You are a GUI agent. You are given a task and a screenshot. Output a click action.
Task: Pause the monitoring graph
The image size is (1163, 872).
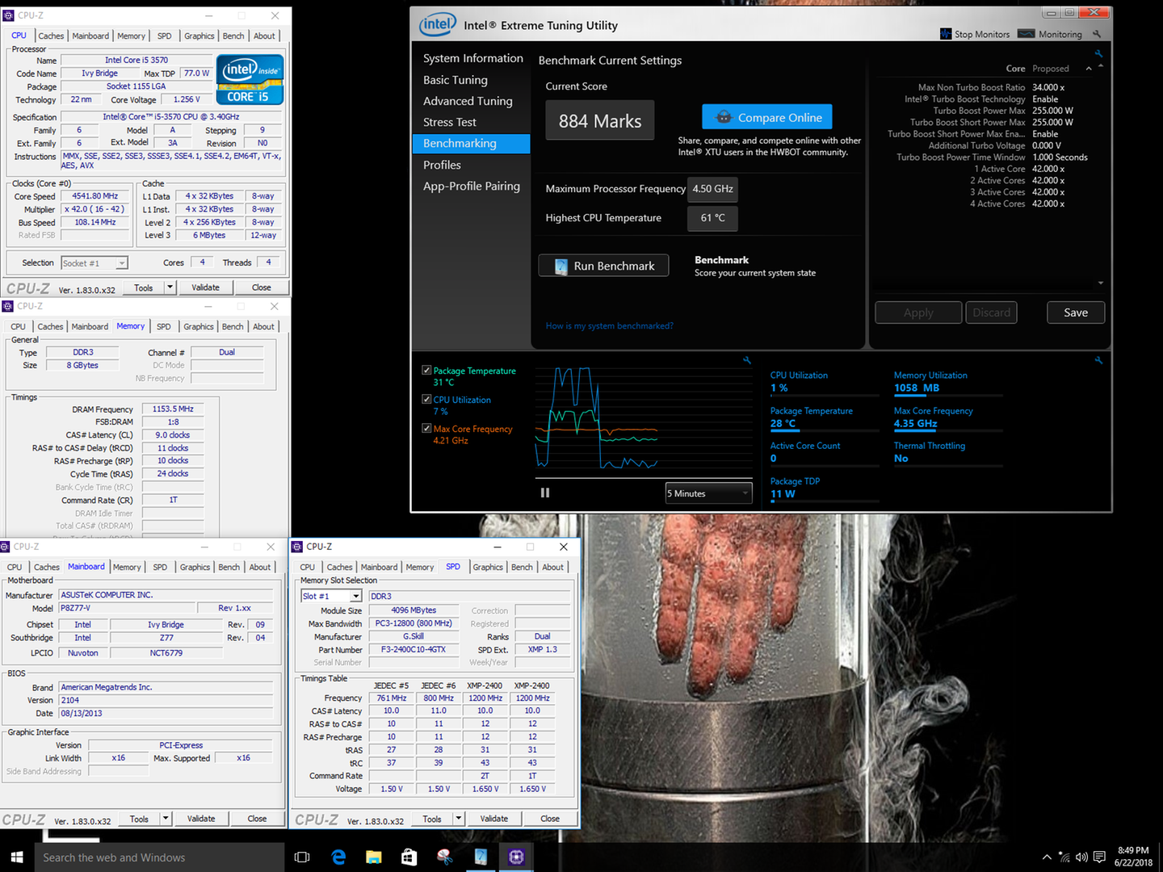click(545, 493)
